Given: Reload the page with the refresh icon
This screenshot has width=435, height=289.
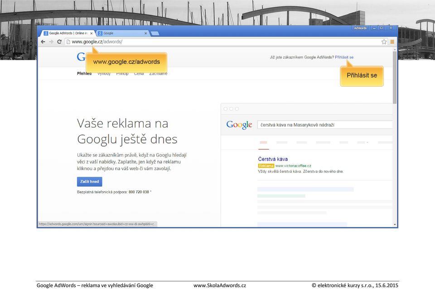Looking at the screenshot, I should coord(59,42).
